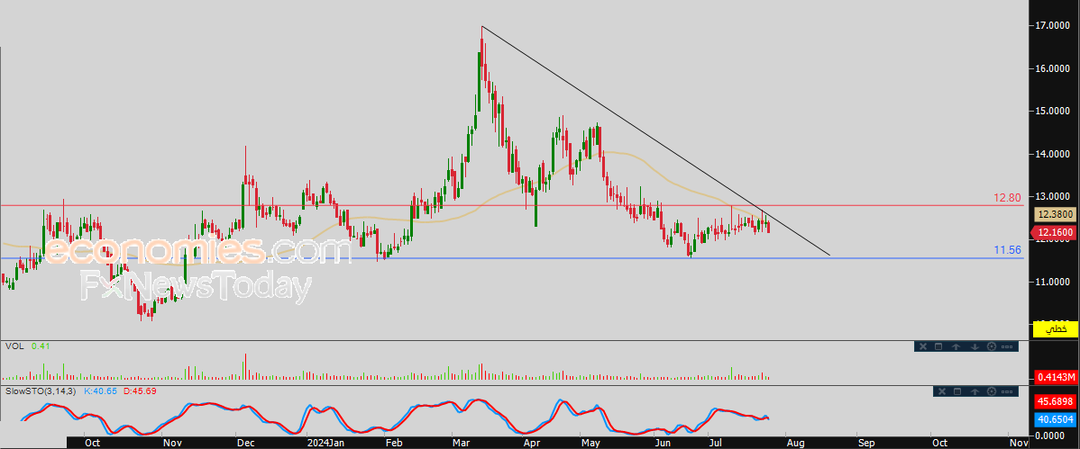The height and width of the screenshot is (449, 1080).
Task: Move the VOL panel up
Action: coord(956,346)
